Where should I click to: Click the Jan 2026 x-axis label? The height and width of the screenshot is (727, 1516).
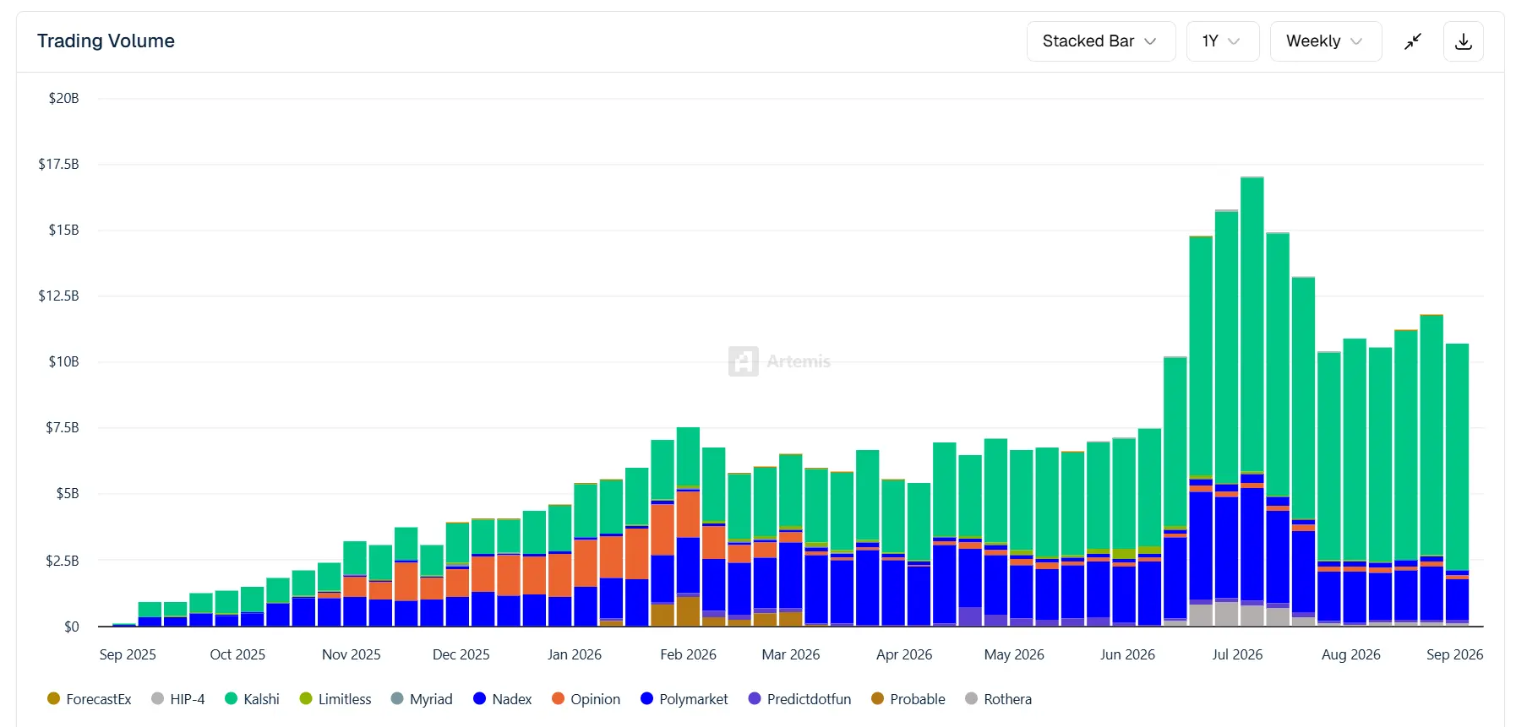pyautogui.click(x=575, y=654)
